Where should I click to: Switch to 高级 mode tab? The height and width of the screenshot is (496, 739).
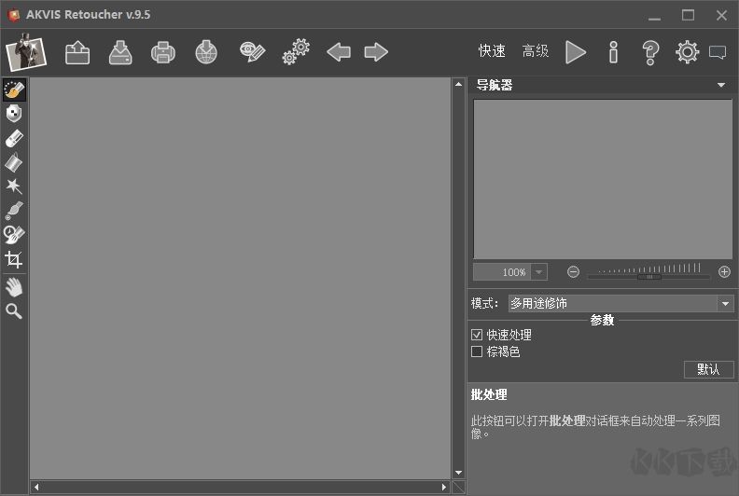pyautogui.click(x=536, y=51)
